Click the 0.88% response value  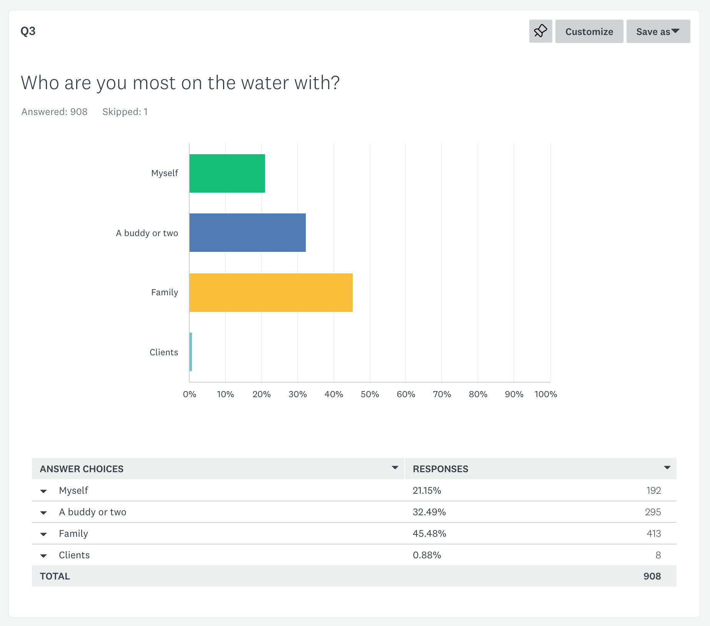pyautogui.click(x=427, y=555)
